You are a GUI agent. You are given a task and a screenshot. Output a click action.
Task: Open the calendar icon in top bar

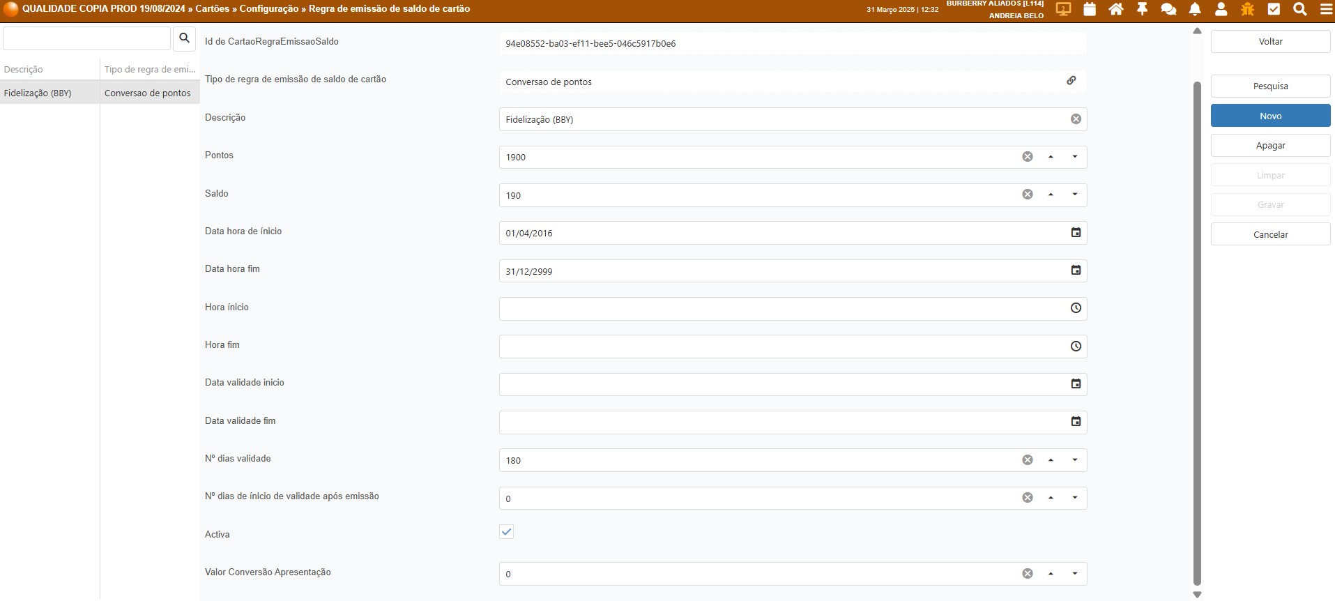1090,9
